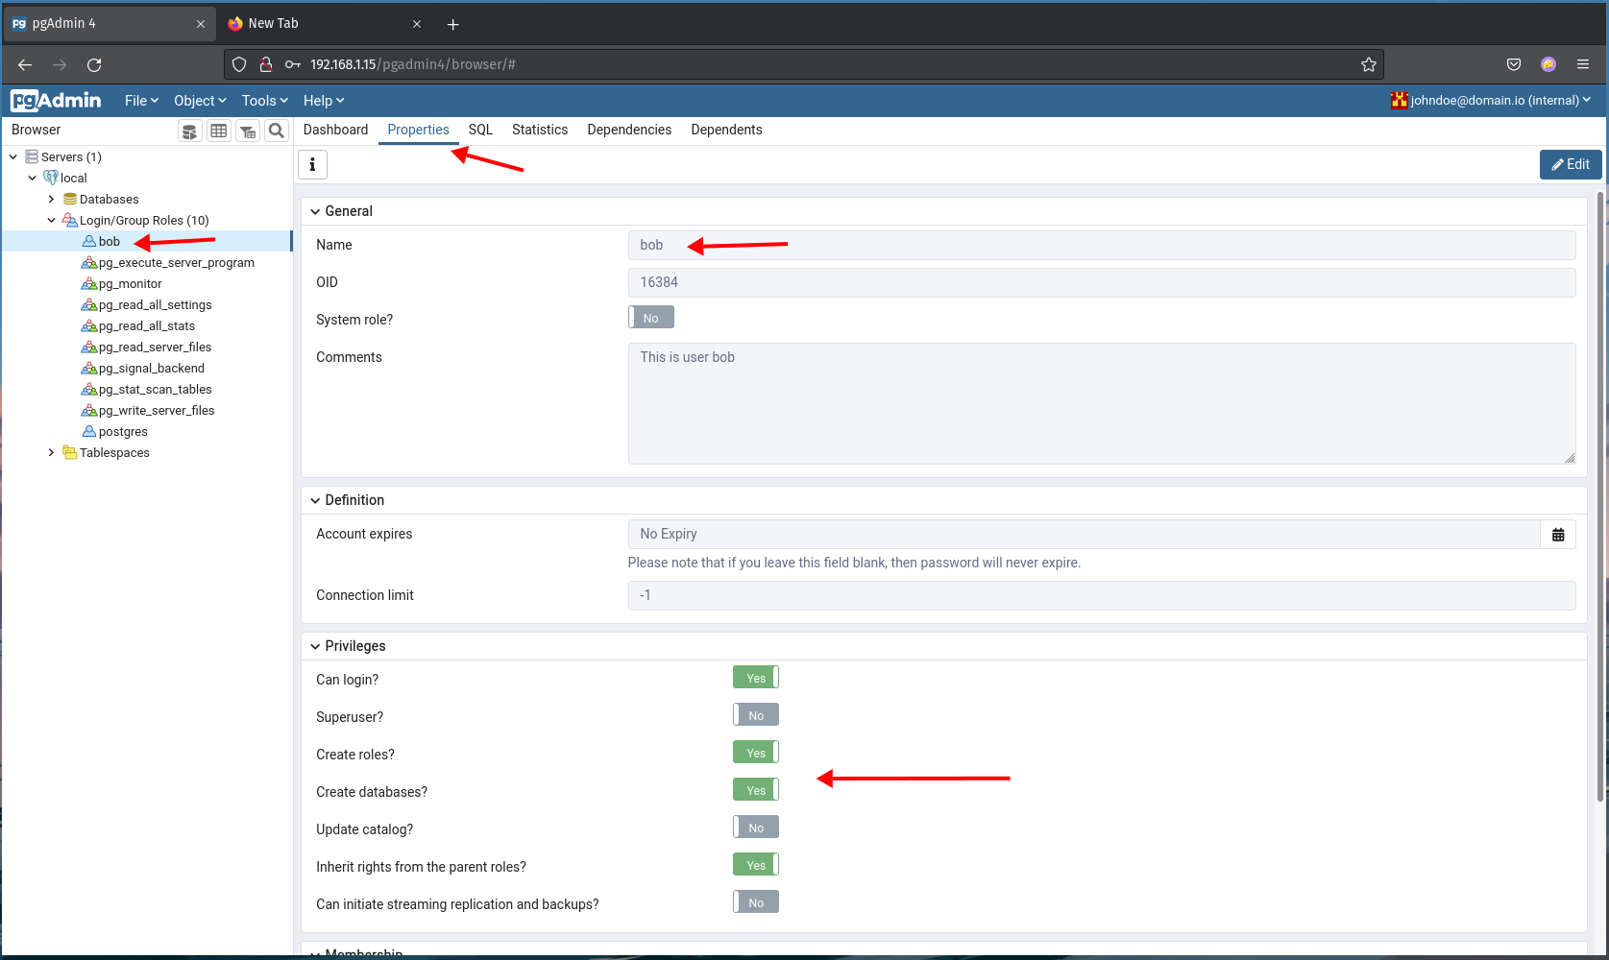
Task: Toggle the Create databases? switch
Action: click(756, 790)
